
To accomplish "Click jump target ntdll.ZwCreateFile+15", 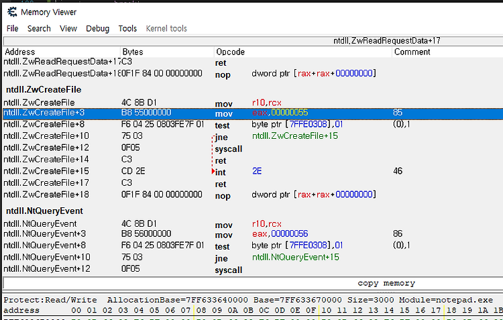I will pos(295,136).
